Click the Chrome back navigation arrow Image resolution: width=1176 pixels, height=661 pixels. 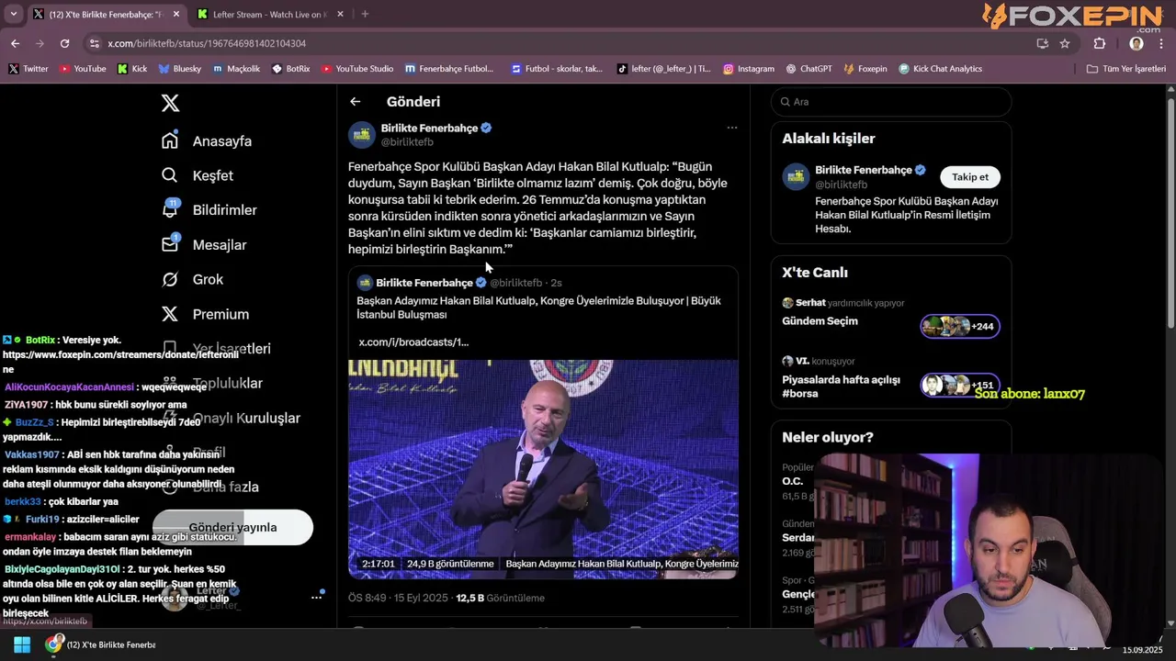click(15, 43)
